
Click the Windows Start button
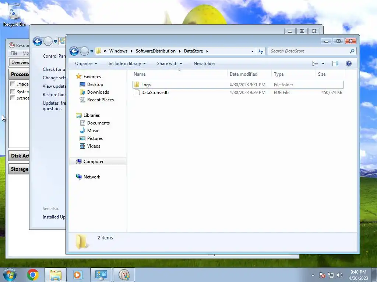pyautogui.click(x=10, y=275)
